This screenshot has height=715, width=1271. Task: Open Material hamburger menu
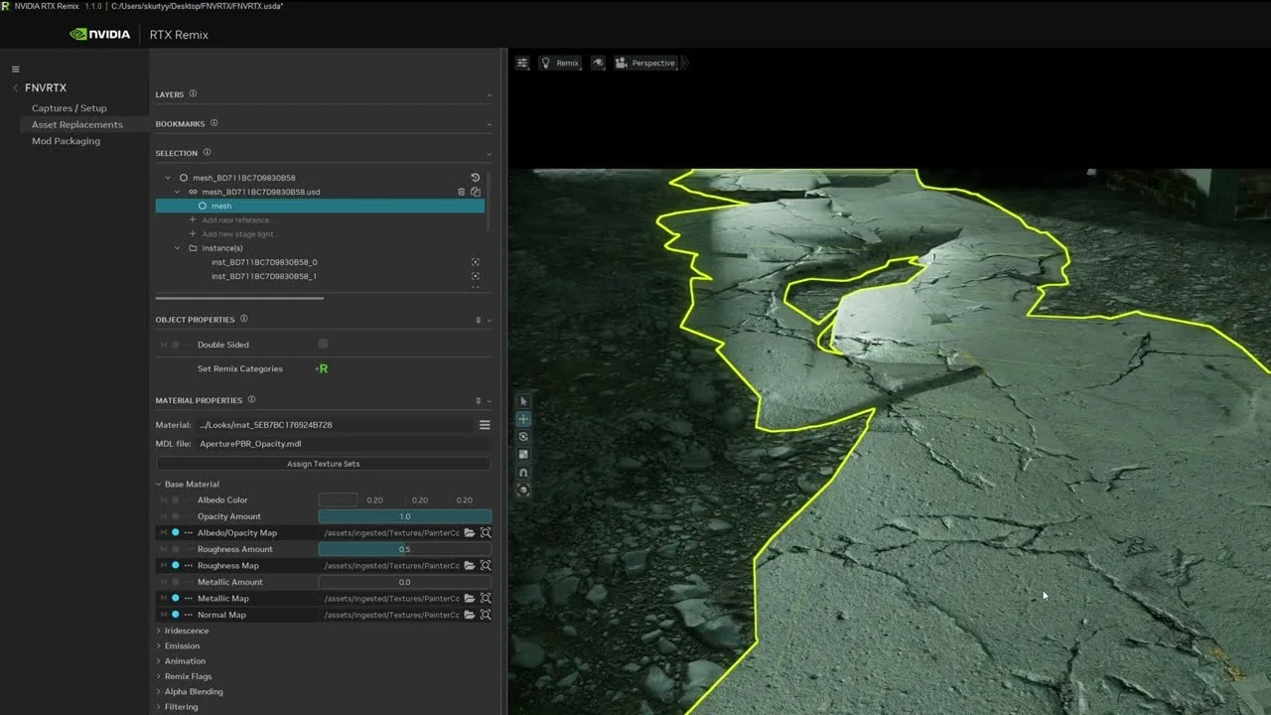coord(485,425)
